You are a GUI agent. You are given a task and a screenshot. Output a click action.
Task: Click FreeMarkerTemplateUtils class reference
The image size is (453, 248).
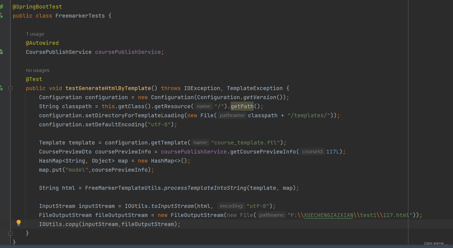pos(123,188)
